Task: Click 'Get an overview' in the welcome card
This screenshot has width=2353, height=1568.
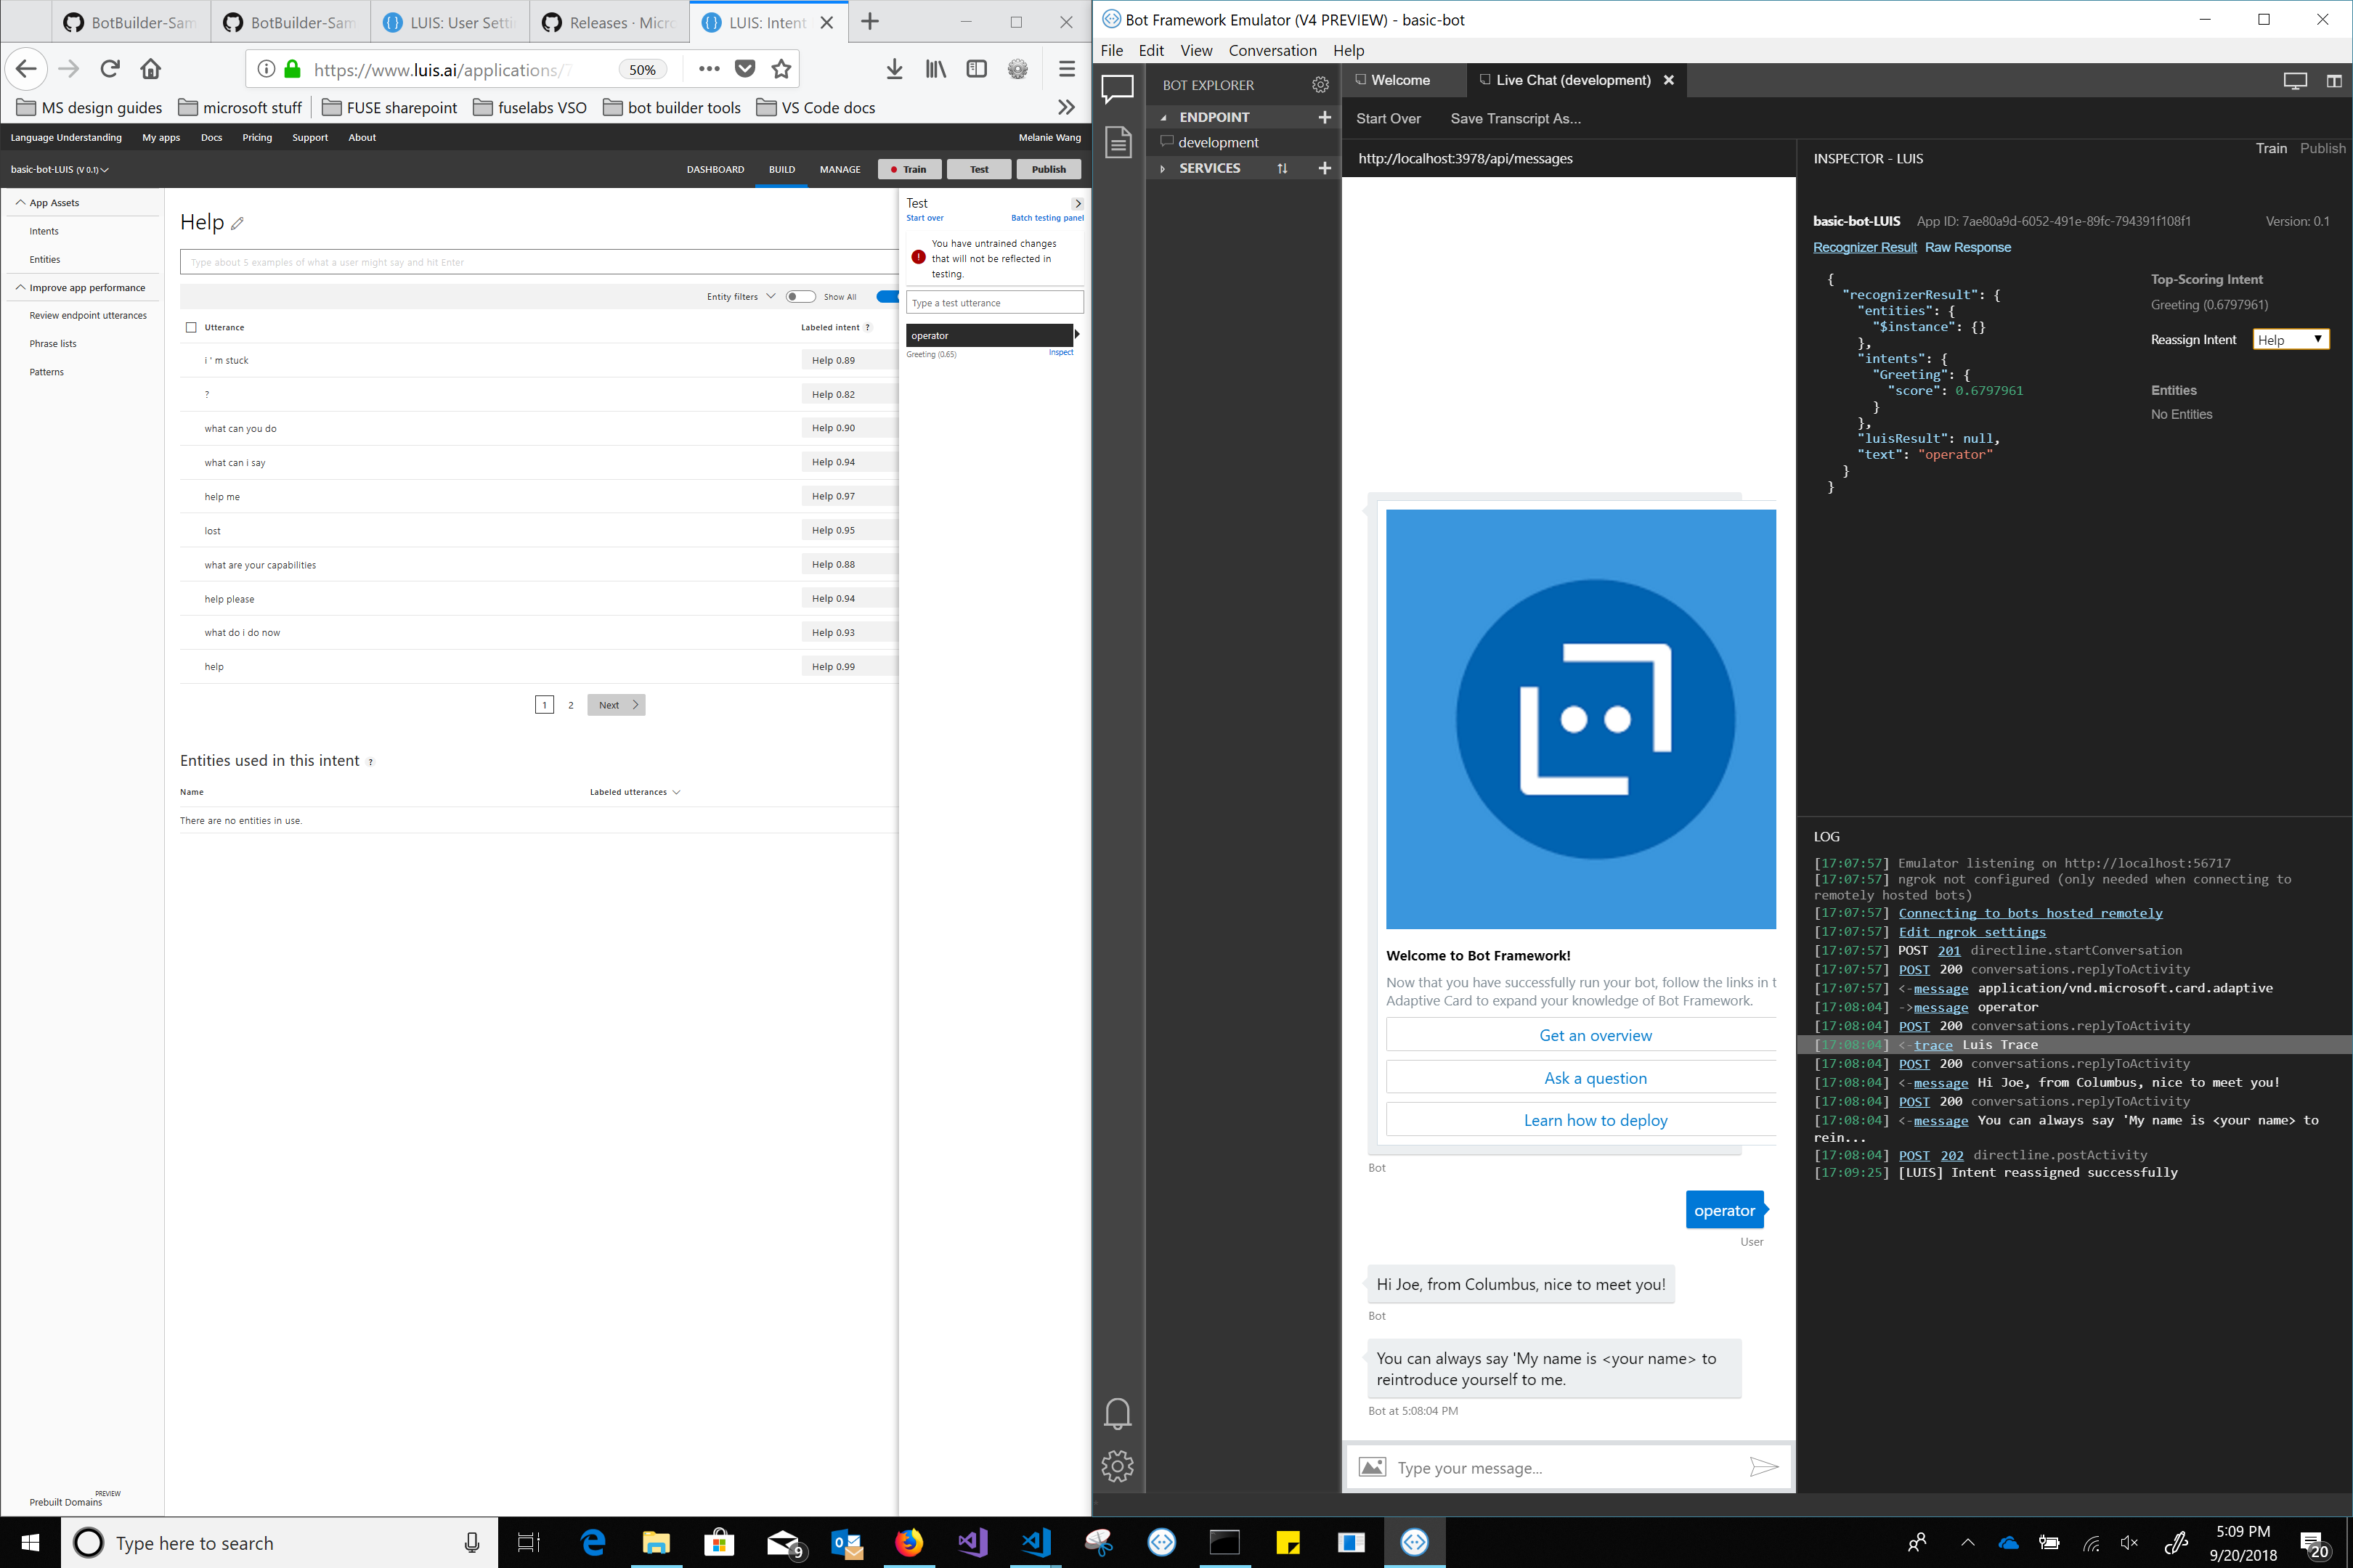Action: click(x=1595, y=1035)
